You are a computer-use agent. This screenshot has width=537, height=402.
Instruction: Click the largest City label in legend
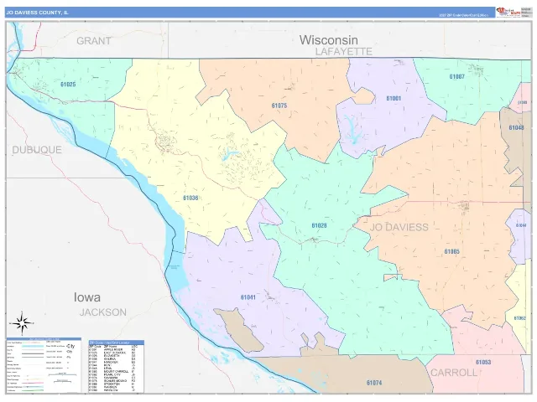(x=70, y=346)
